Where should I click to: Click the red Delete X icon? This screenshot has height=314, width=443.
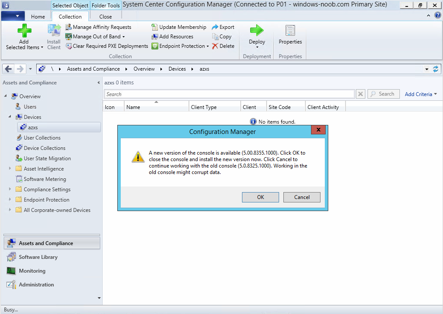[x=215, y=46]
